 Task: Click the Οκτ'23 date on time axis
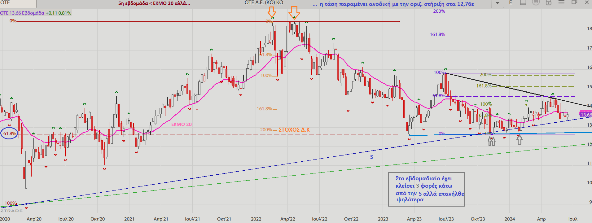coord(478,219)
